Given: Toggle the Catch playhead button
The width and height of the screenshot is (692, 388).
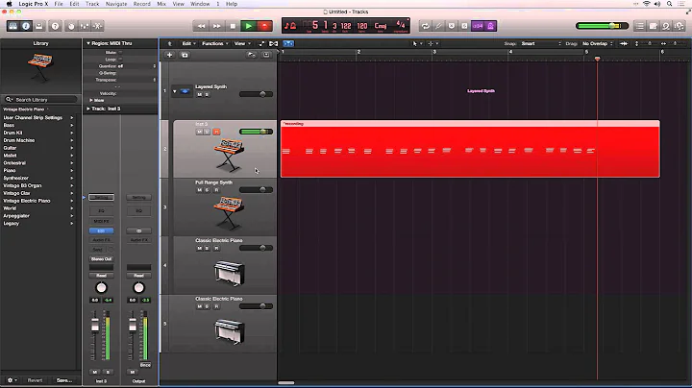Looking at the screenshot, I should 288,43.
